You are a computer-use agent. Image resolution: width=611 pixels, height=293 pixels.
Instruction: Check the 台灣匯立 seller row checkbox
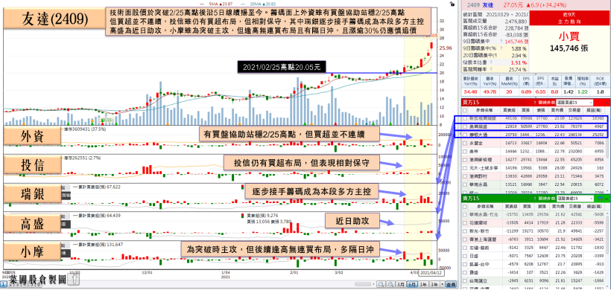pyautogui.click(x=465, y=280)
